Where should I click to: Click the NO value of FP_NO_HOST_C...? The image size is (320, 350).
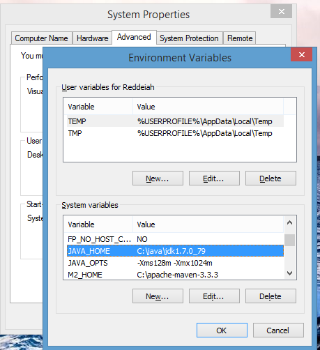pyautogui.click(x=142, y=239)
